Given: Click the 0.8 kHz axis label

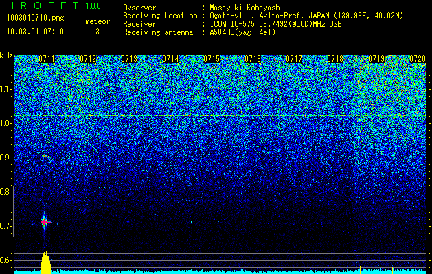Looking at the screenshot, I should 5,192.
